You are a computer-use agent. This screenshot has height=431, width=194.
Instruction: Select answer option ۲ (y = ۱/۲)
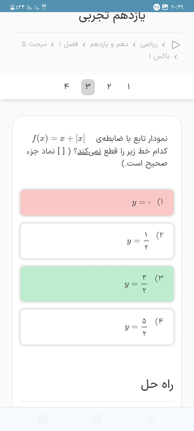[97, 241]
